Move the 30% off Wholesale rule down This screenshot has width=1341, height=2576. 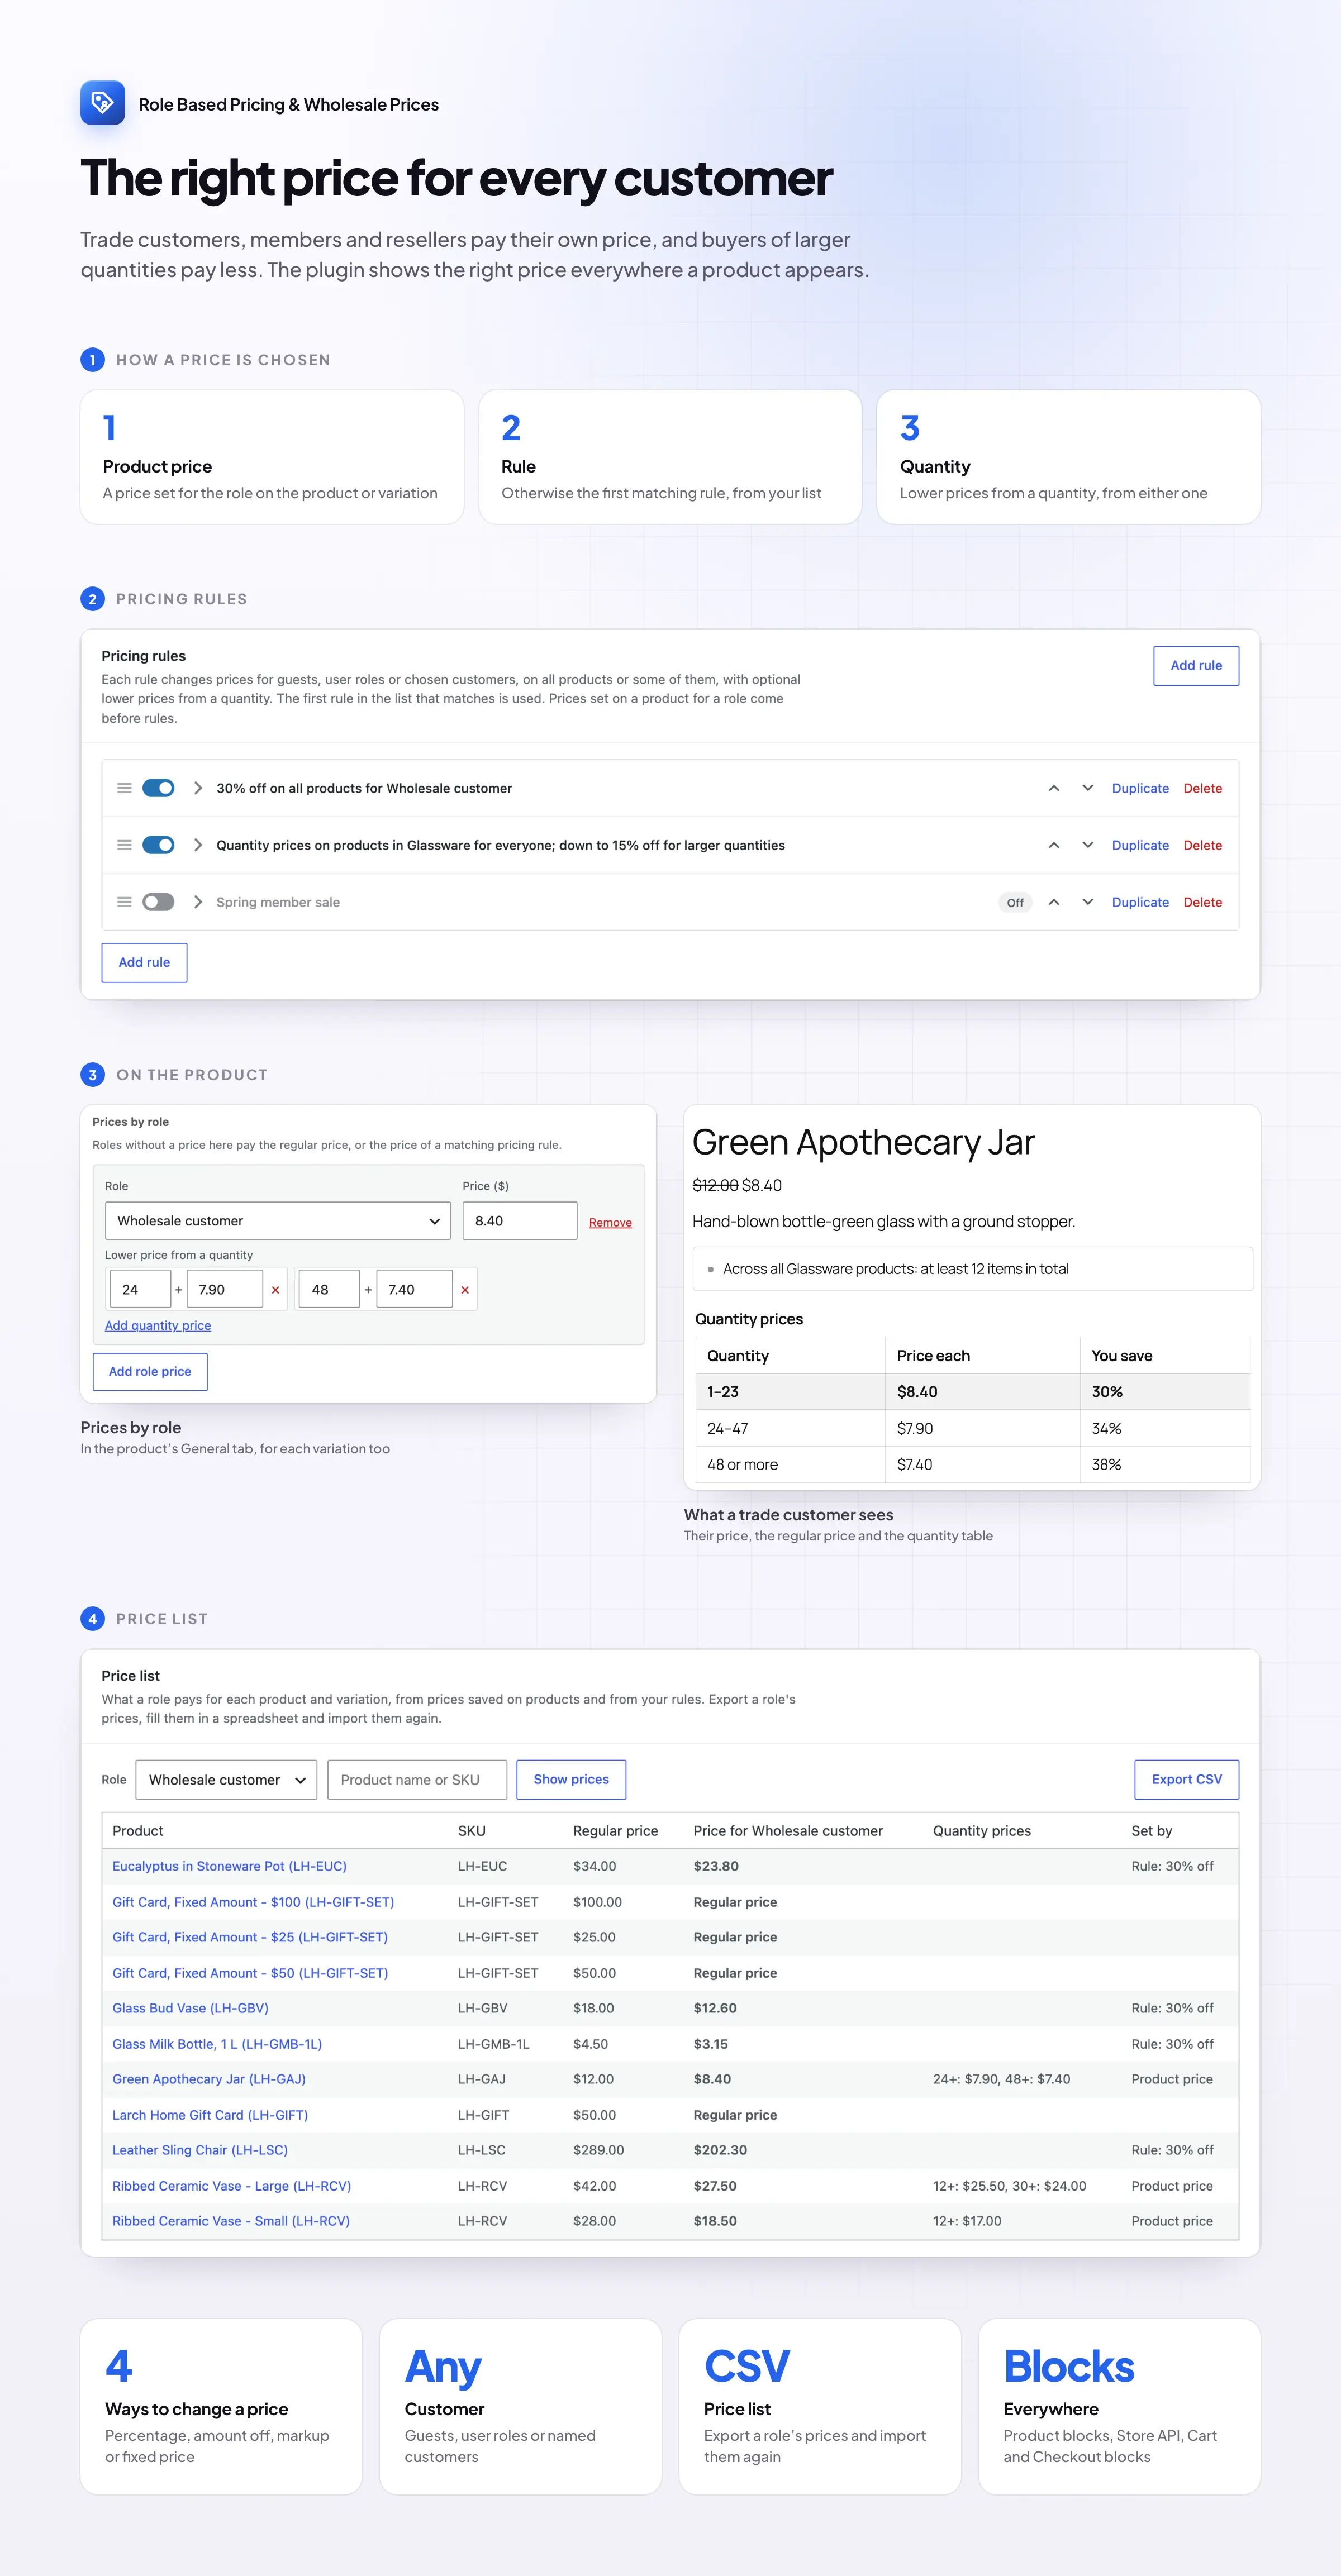click(x=1088, y=788)
